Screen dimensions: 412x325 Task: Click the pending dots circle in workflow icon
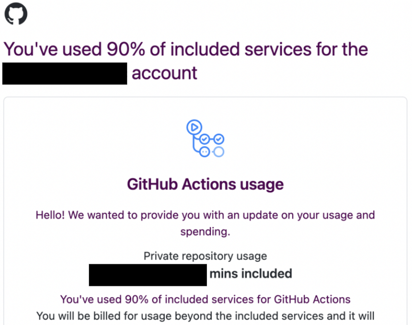pos(205,152)
